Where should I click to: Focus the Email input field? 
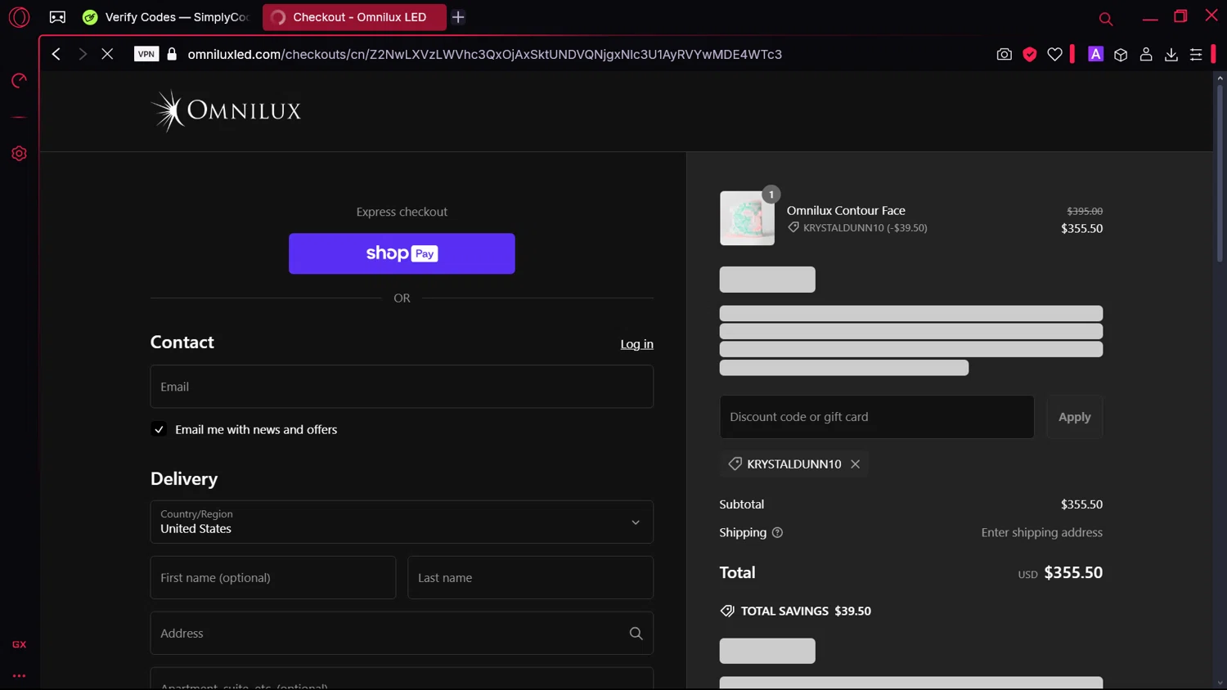[402, 387]
